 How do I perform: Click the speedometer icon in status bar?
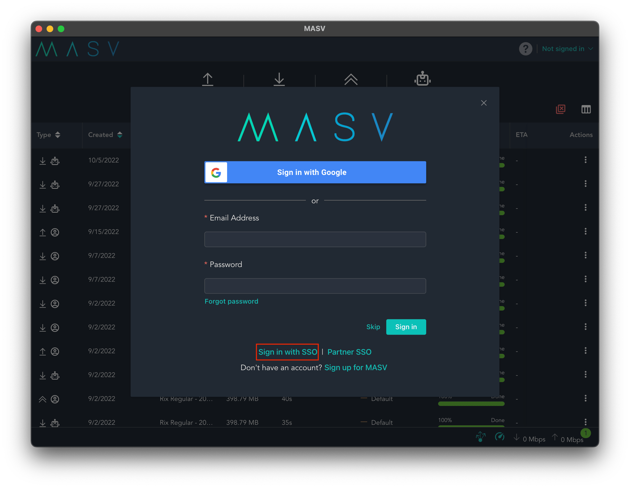499,437
